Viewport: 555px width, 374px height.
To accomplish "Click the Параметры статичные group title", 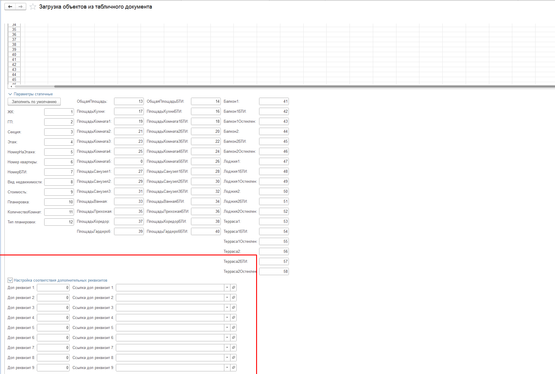I will pos(33,94).
